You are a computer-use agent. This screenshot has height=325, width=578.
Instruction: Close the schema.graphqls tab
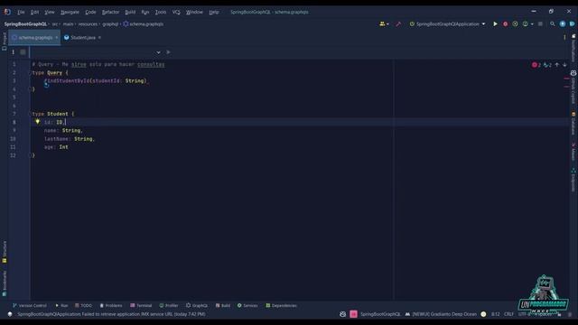56,38
